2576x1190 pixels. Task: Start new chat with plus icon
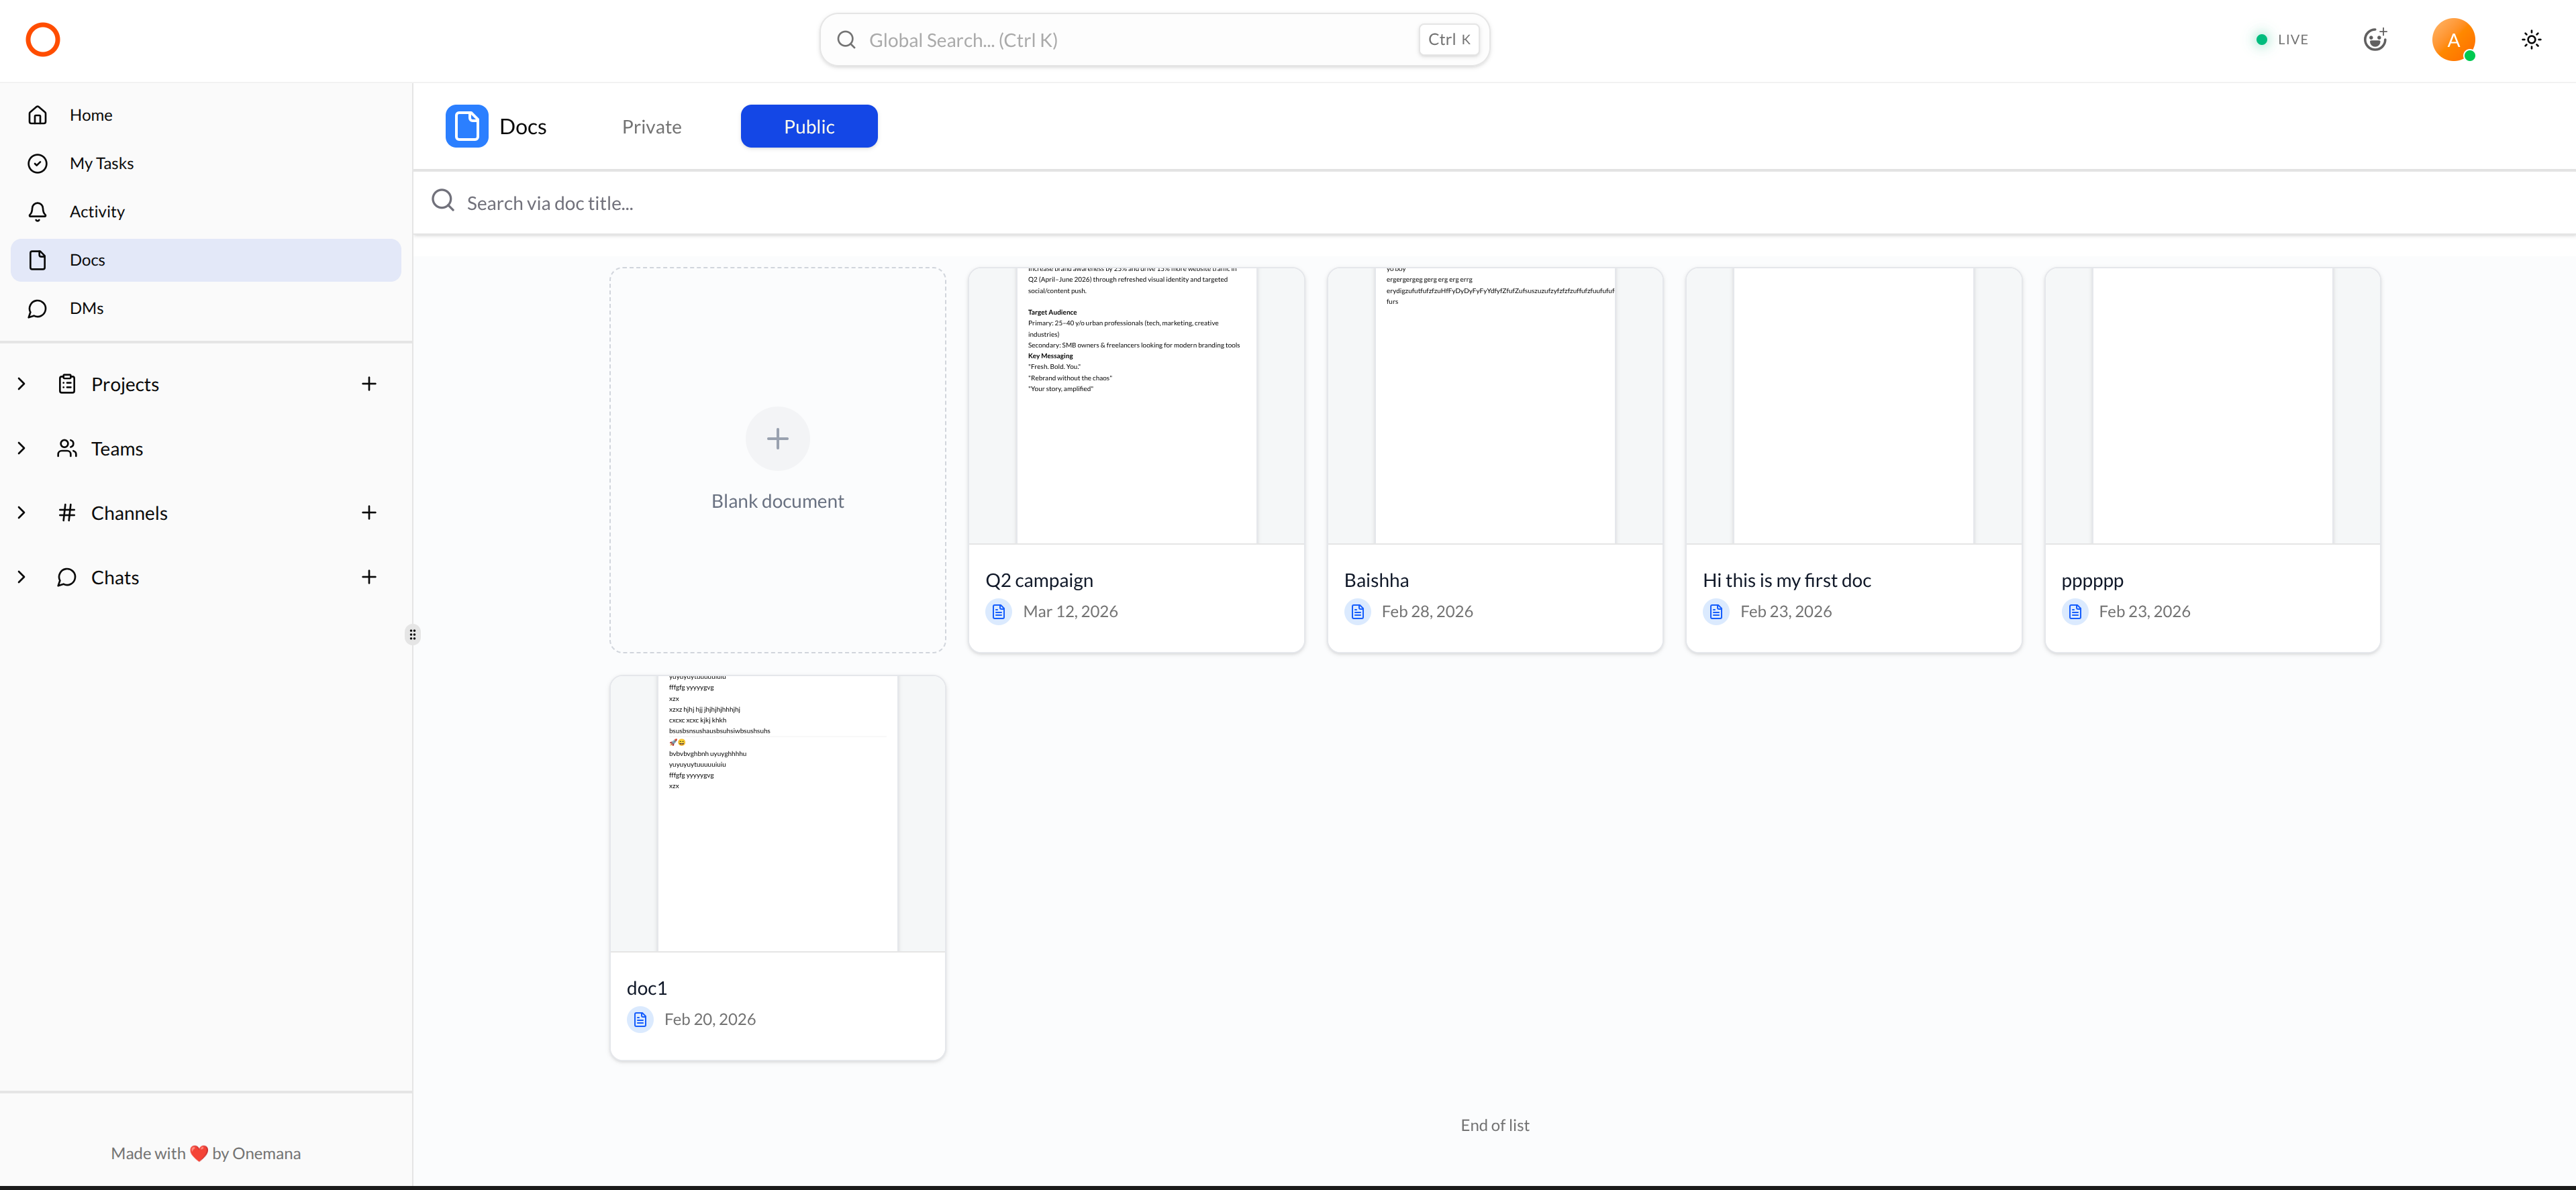tap(369, 576)
